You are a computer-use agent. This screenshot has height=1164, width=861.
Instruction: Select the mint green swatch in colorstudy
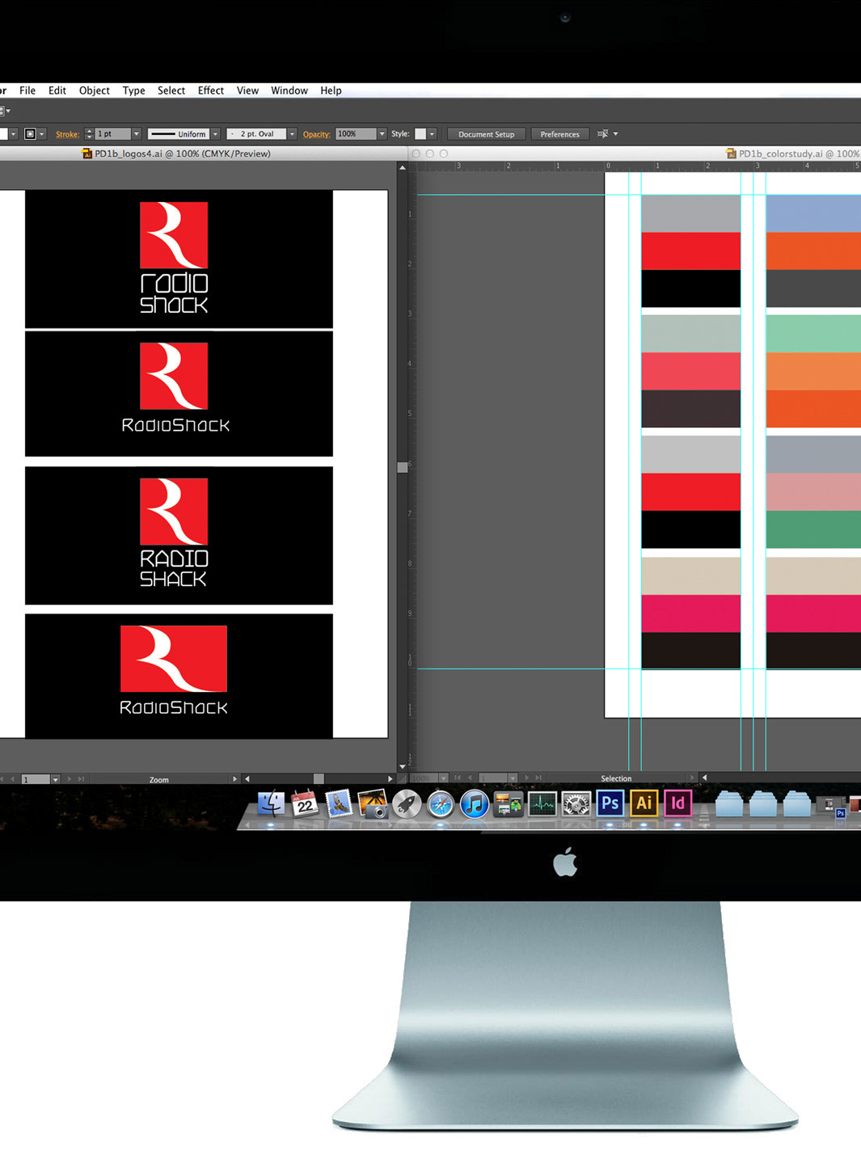pos(813,333)
